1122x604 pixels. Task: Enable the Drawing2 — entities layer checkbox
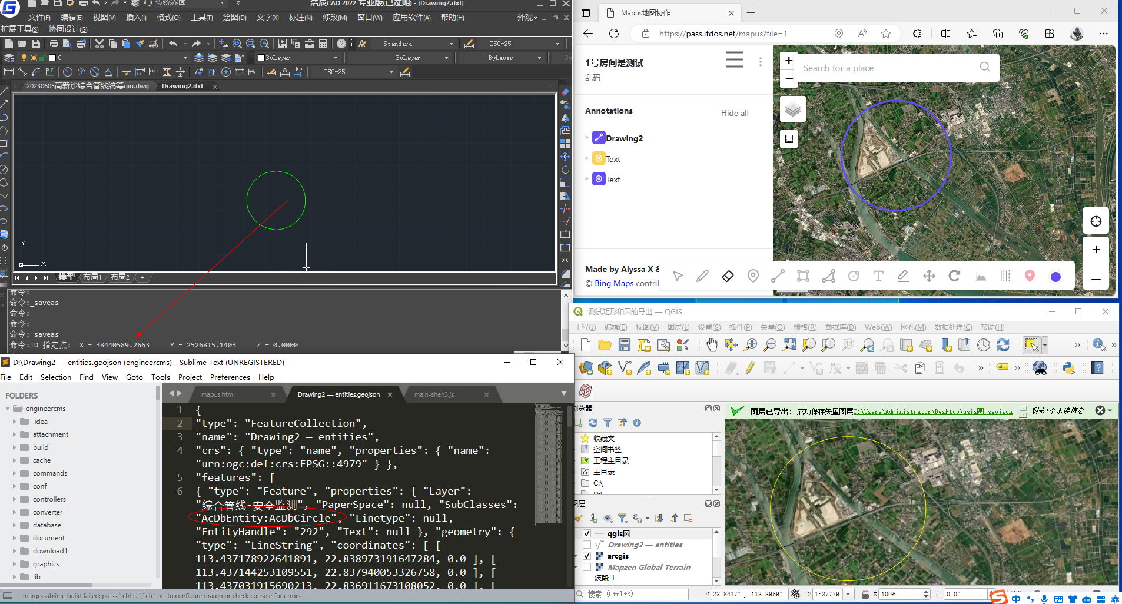(587, 545)
